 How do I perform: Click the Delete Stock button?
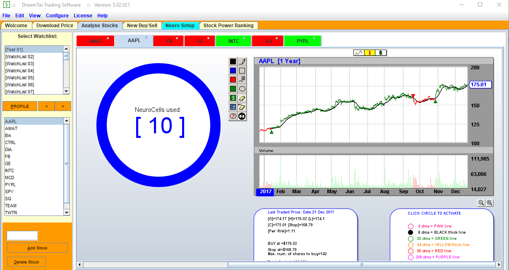click(26, 262)
